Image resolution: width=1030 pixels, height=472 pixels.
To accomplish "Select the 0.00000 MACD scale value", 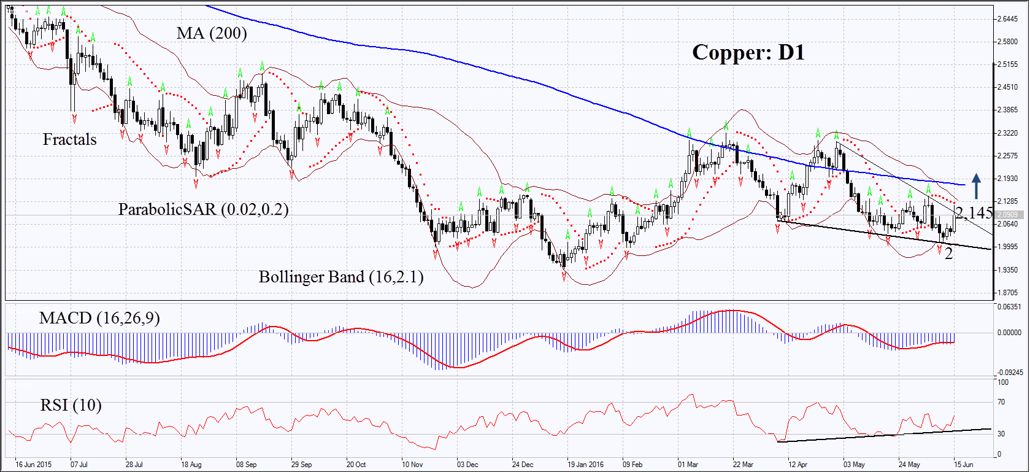I will click(x=1009, y=333).
